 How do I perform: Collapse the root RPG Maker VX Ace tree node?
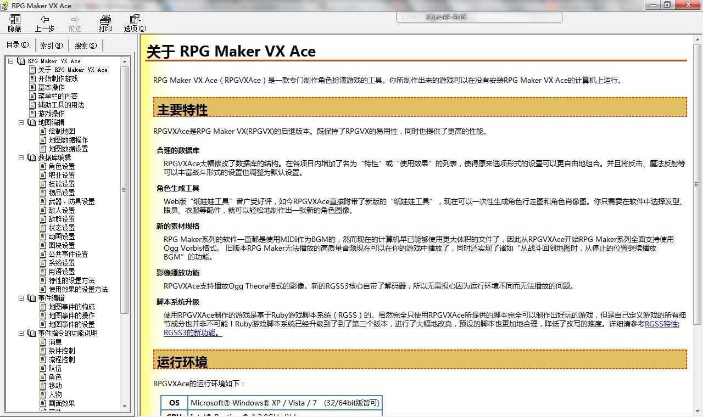point(11,61)
